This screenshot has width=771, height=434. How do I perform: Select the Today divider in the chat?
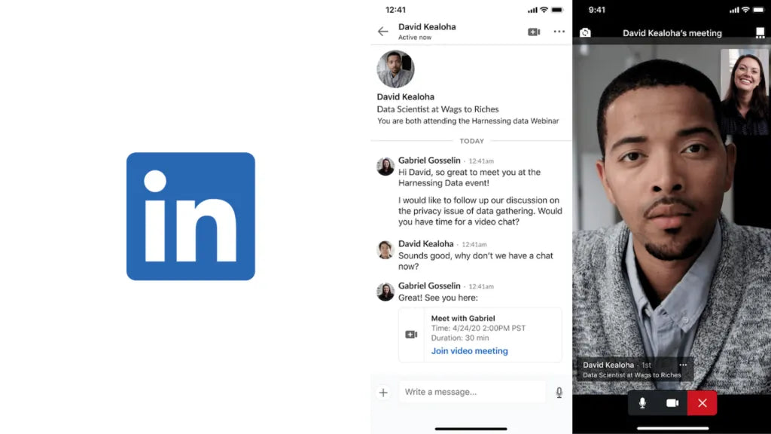pyautogui.click(x=471, y=141)
